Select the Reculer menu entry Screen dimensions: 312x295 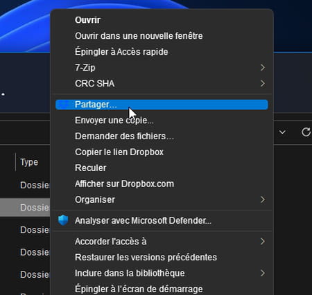(x=91, y=168)
